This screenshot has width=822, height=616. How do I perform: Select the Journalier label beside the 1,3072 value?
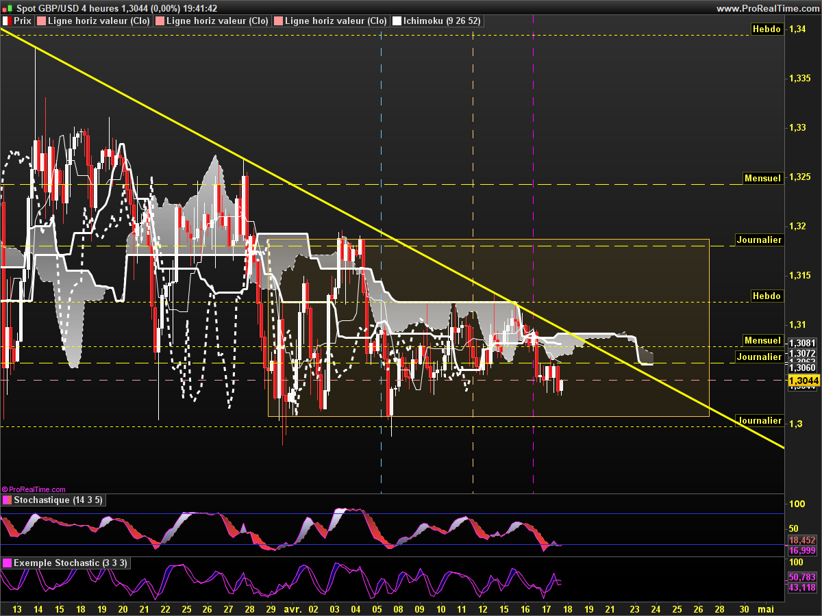[759, 357]
